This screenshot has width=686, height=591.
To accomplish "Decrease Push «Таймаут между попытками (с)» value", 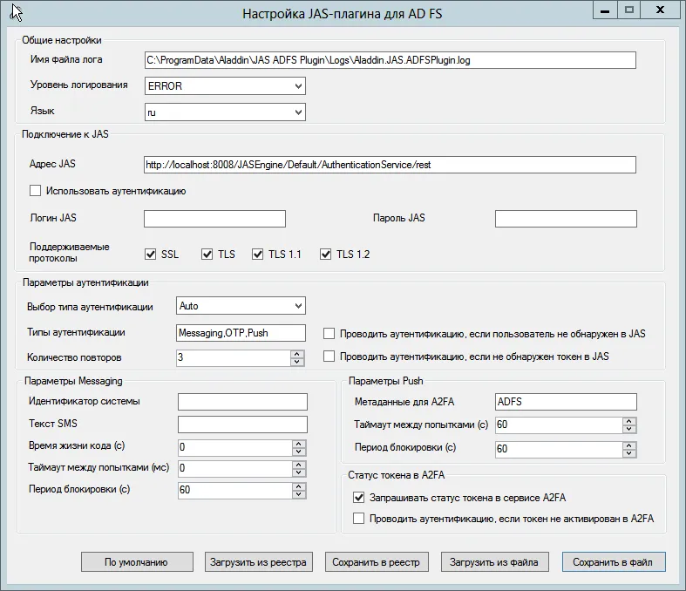I will pos(629,429).
